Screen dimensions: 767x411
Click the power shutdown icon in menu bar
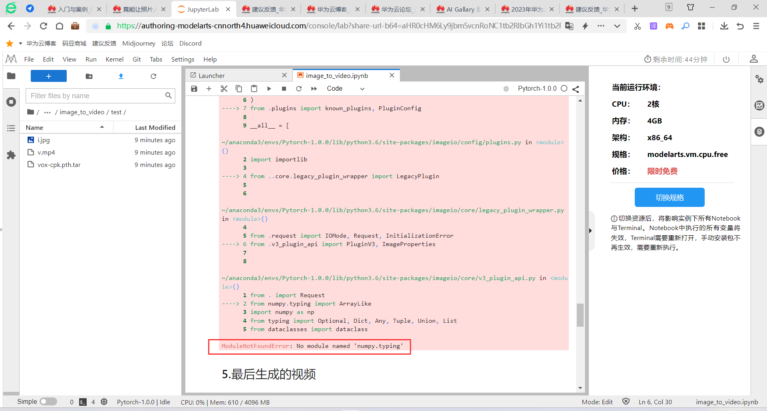[x=726, y=60]
